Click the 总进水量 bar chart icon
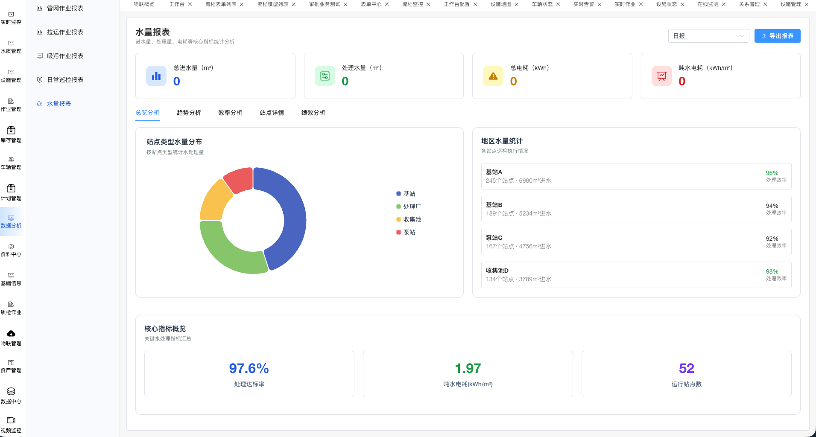816x437 pixels. coord(156,76)
